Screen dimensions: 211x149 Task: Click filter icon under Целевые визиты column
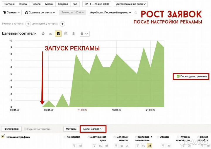(x=116, y=146)
